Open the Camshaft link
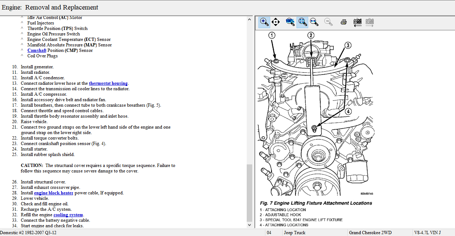Screen dimensions: 455x236 pos(37,50)
